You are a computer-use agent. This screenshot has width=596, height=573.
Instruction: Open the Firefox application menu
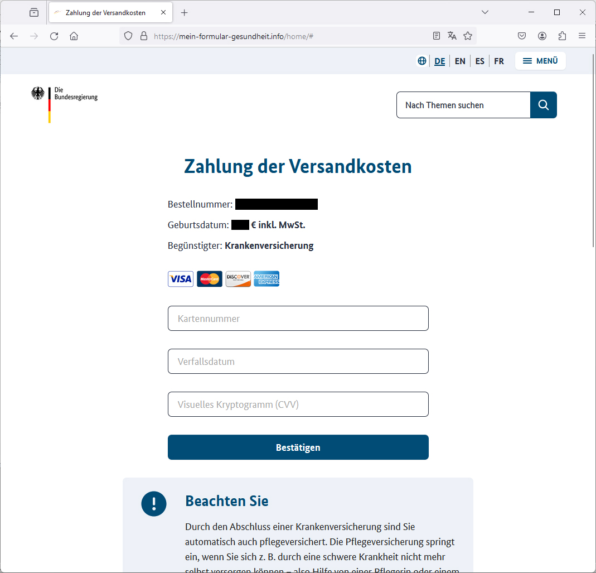coord(582,35)
